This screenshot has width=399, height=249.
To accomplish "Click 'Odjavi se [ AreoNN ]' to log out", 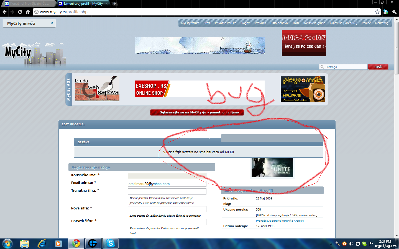I will 344,23.
